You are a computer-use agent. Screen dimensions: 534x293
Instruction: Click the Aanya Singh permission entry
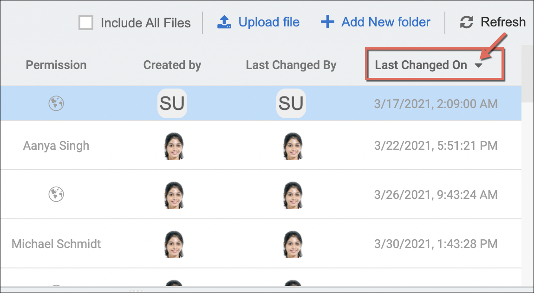point(56,146)
